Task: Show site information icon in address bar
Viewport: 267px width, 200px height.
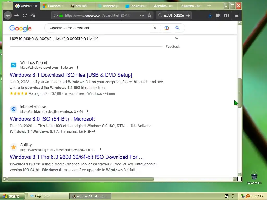Action: point(56,15)
